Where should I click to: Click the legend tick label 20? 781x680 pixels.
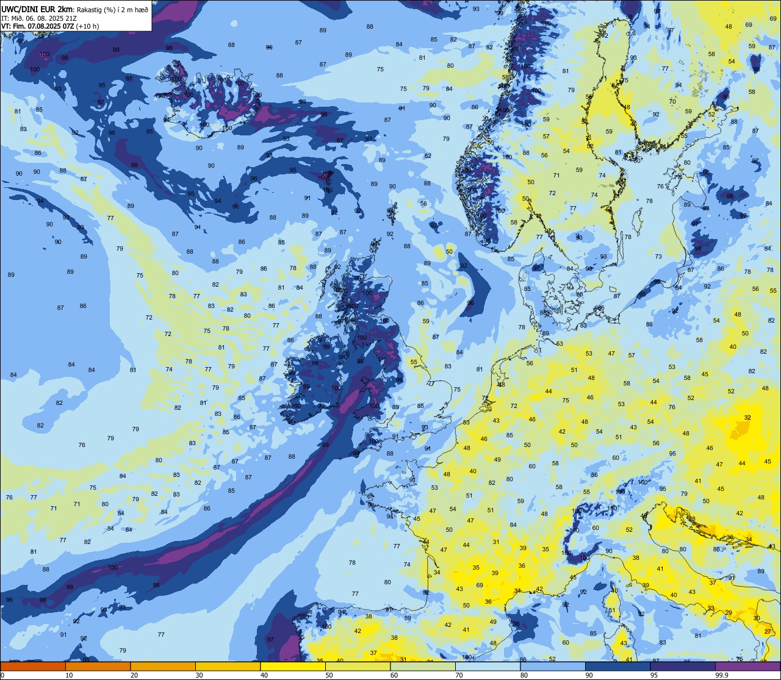[x=134, y=675]
